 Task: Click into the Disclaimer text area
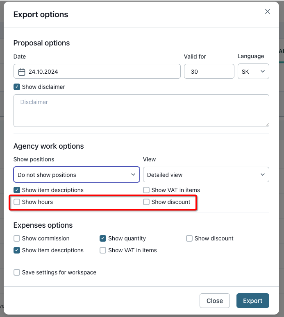[x=141, y=111]
